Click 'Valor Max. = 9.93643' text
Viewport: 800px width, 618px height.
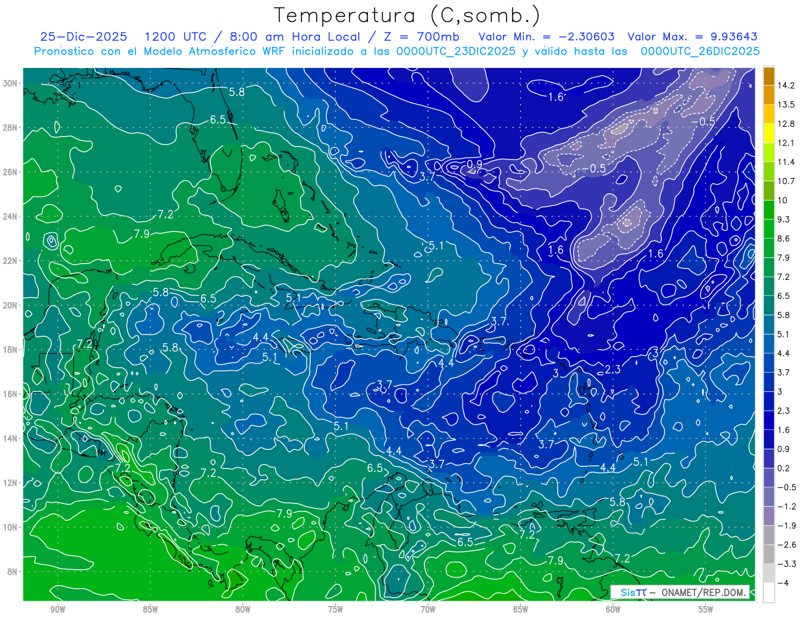coord(693,37)
